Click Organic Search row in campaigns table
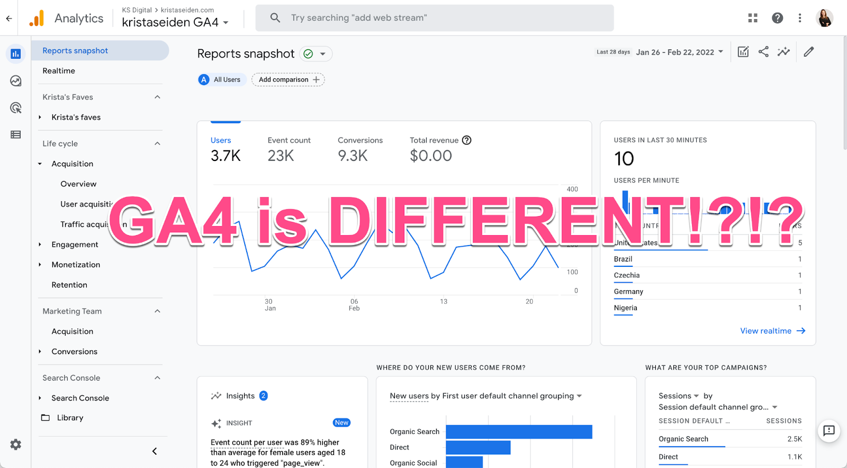Screen dimensions: 847x468 pyautogui.click(x=730, y=439)
